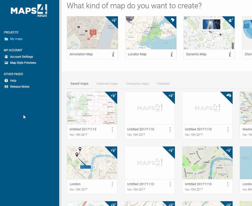Click the globe badge on Dynamic Map card
The width and height of the screenshot is (252, 206).
231,20
